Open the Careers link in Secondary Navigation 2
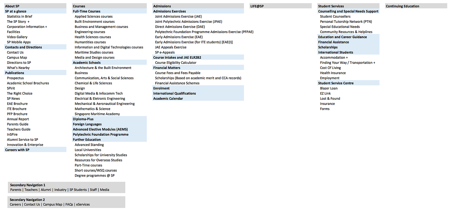 [15, 204]
